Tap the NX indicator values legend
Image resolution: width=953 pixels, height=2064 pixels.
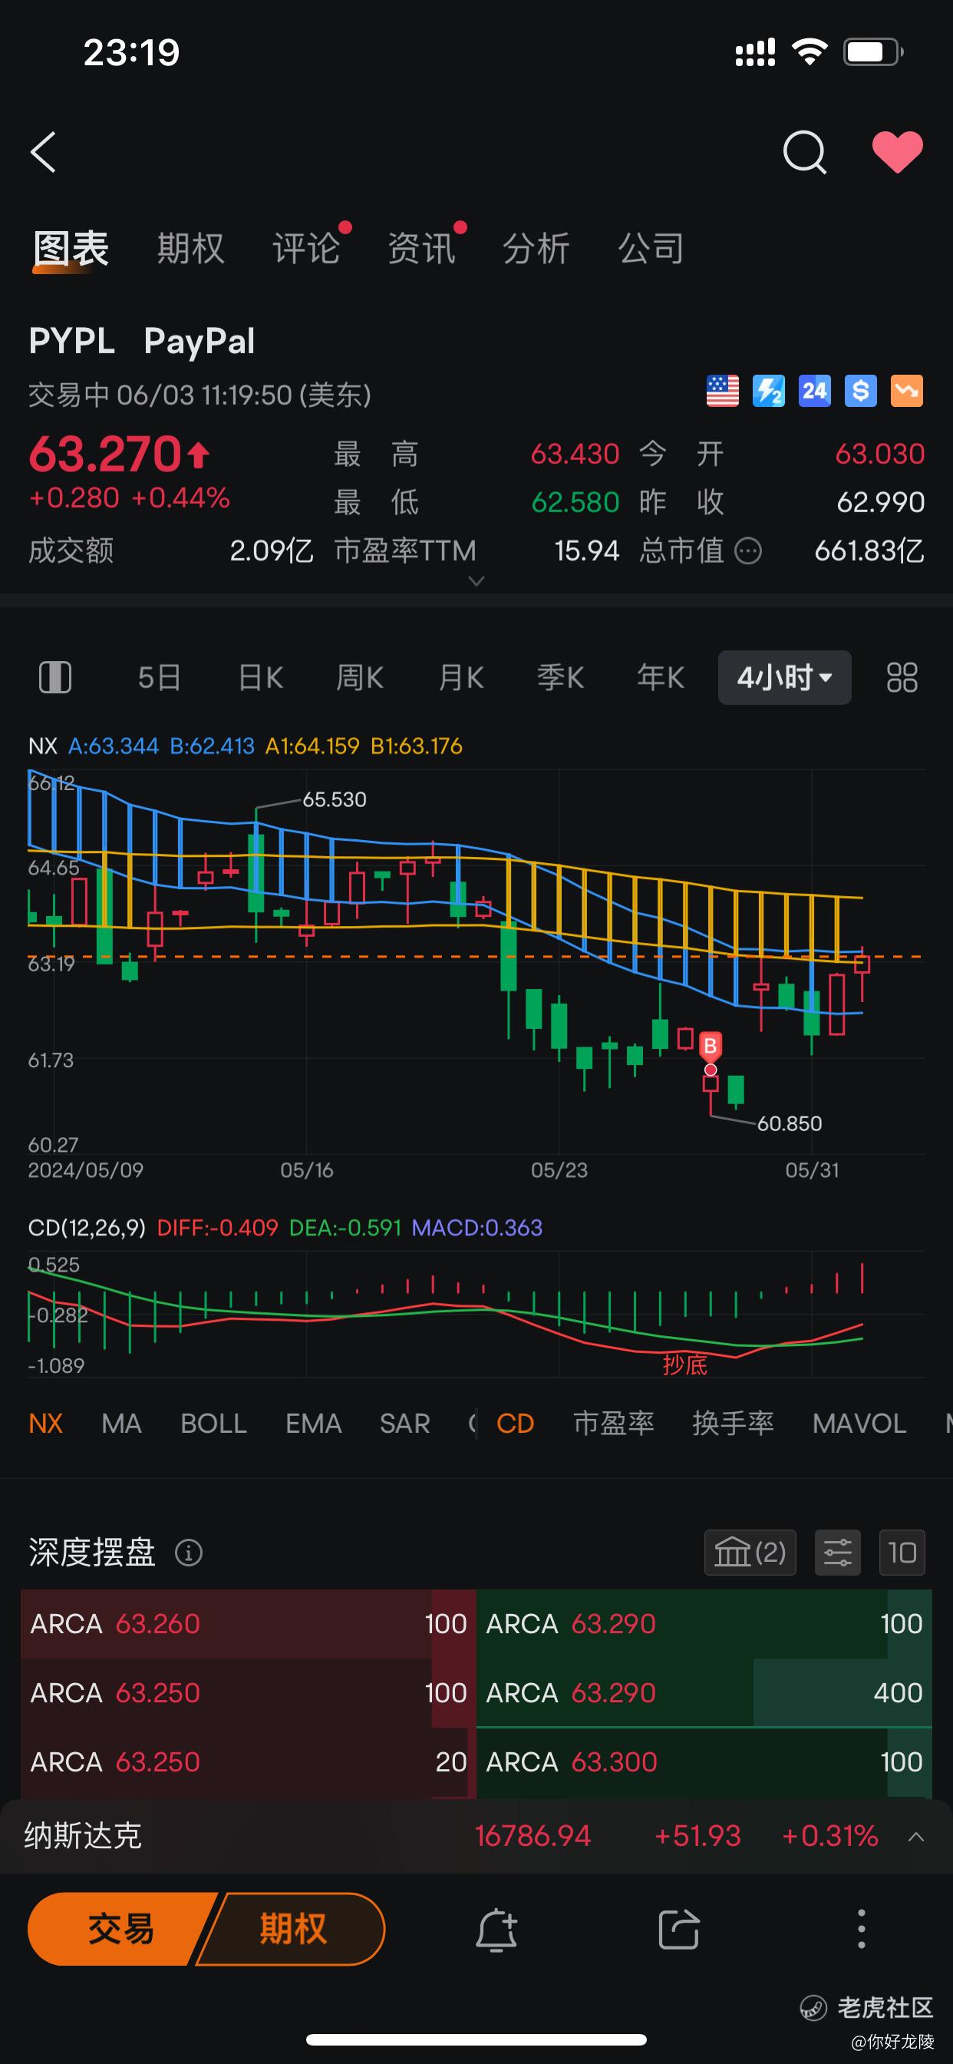[245, 746]
